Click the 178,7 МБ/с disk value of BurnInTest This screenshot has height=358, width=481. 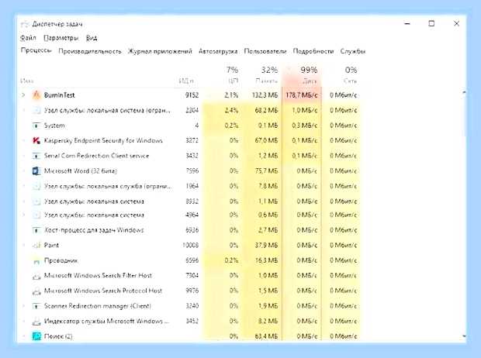click(x=302, y=95)
